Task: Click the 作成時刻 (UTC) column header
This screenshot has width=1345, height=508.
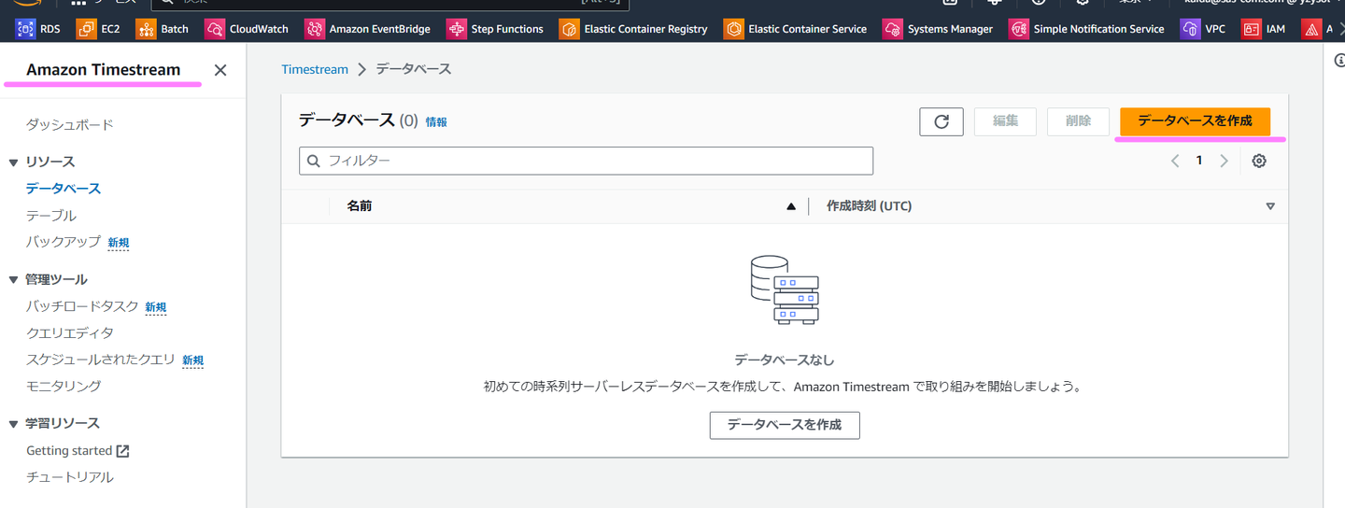Action: (x=869, y=205)
